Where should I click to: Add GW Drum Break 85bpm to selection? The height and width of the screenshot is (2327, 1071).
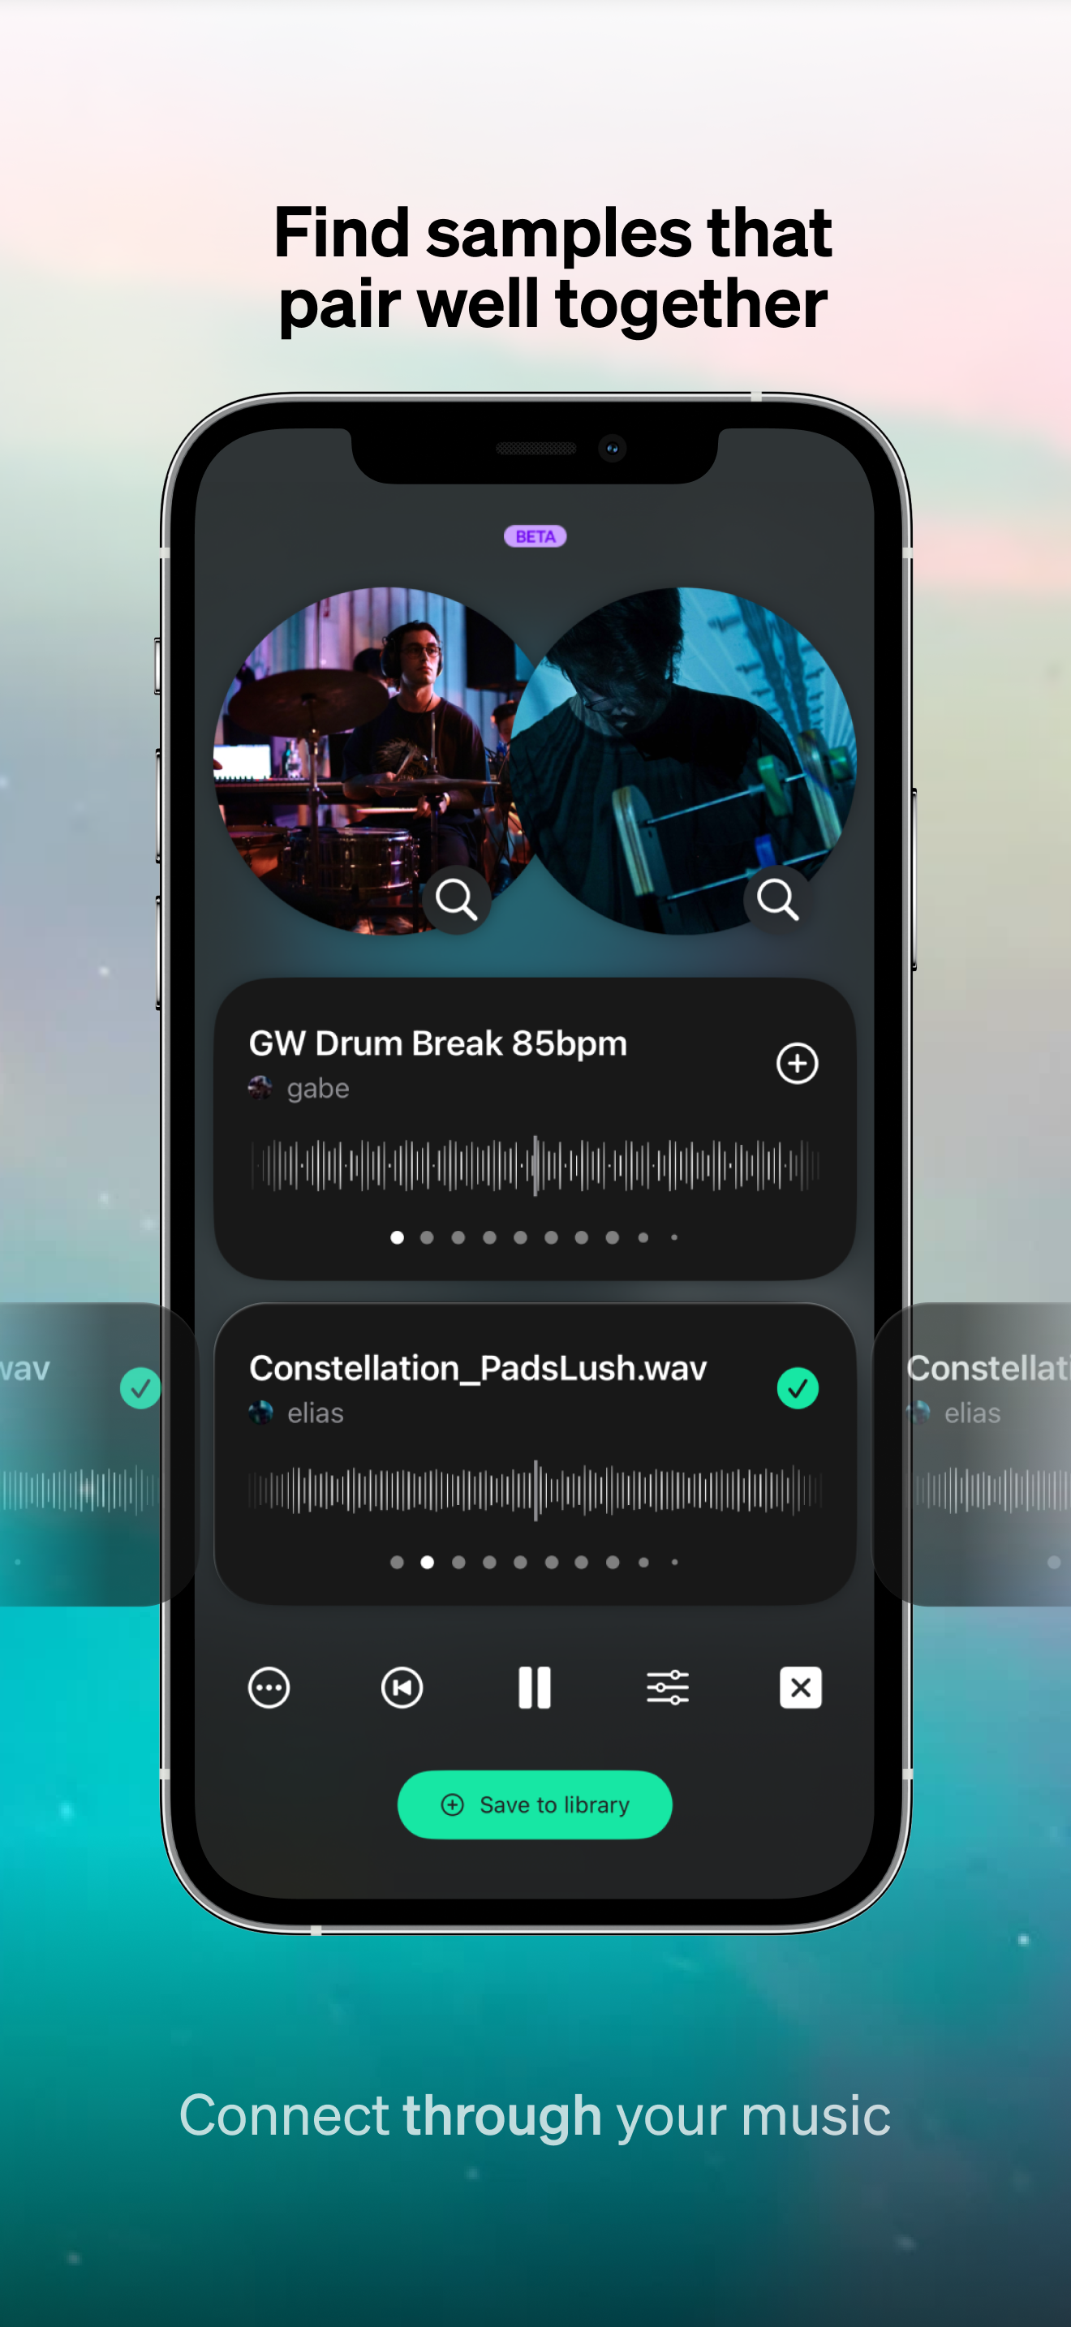(x=798, y=1063)
